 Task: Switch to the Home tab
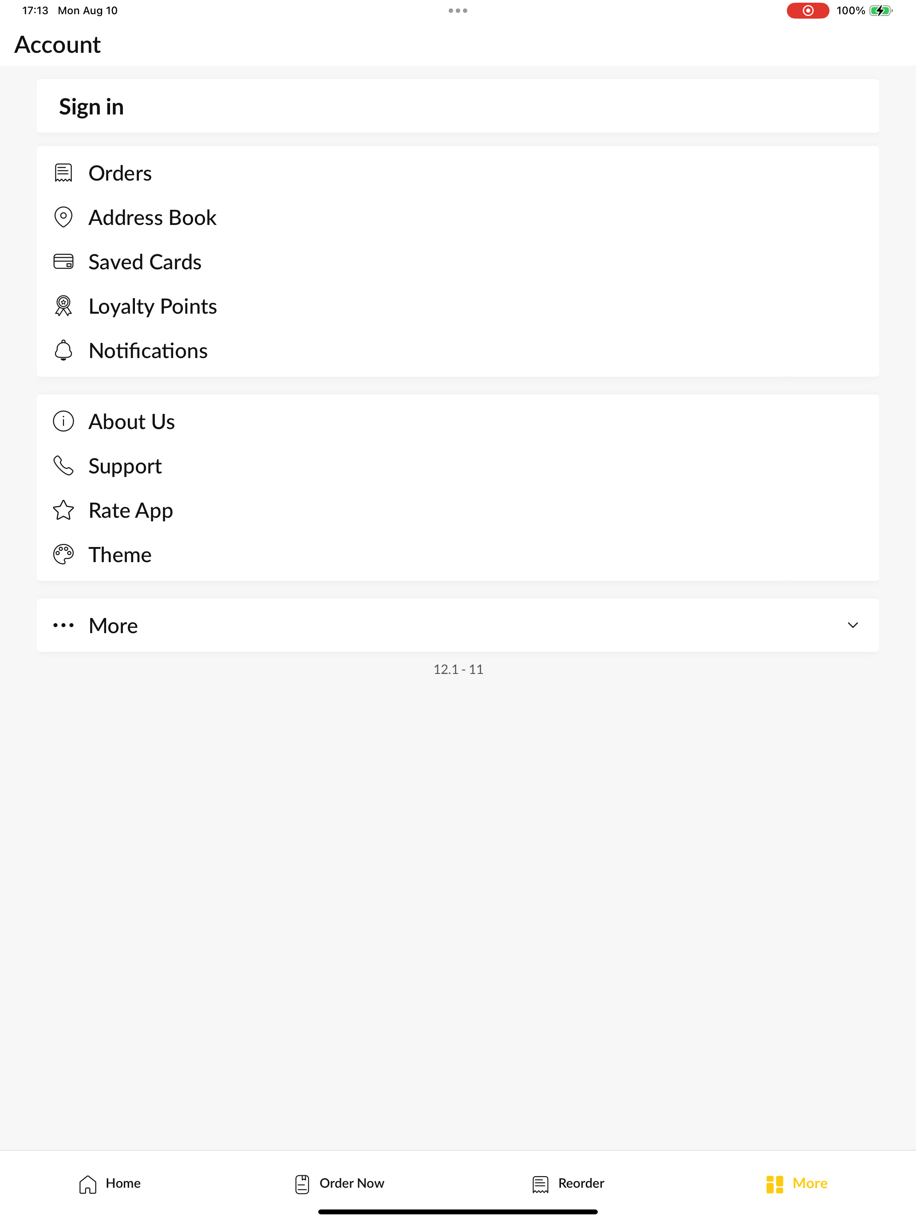pos(109,1183)
